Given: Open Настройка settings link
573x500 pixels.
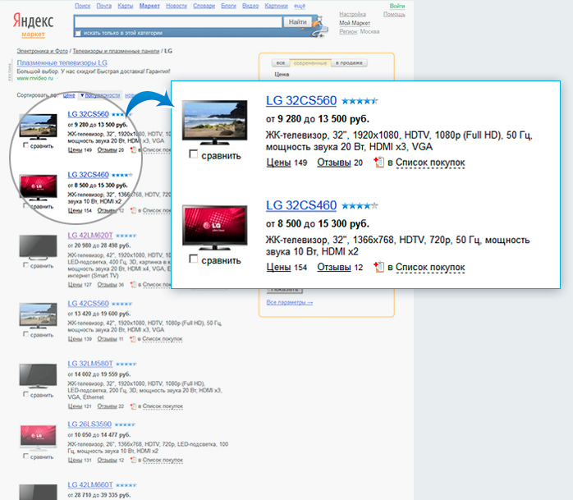Looking at the screenshot, I should coord(352,14).
